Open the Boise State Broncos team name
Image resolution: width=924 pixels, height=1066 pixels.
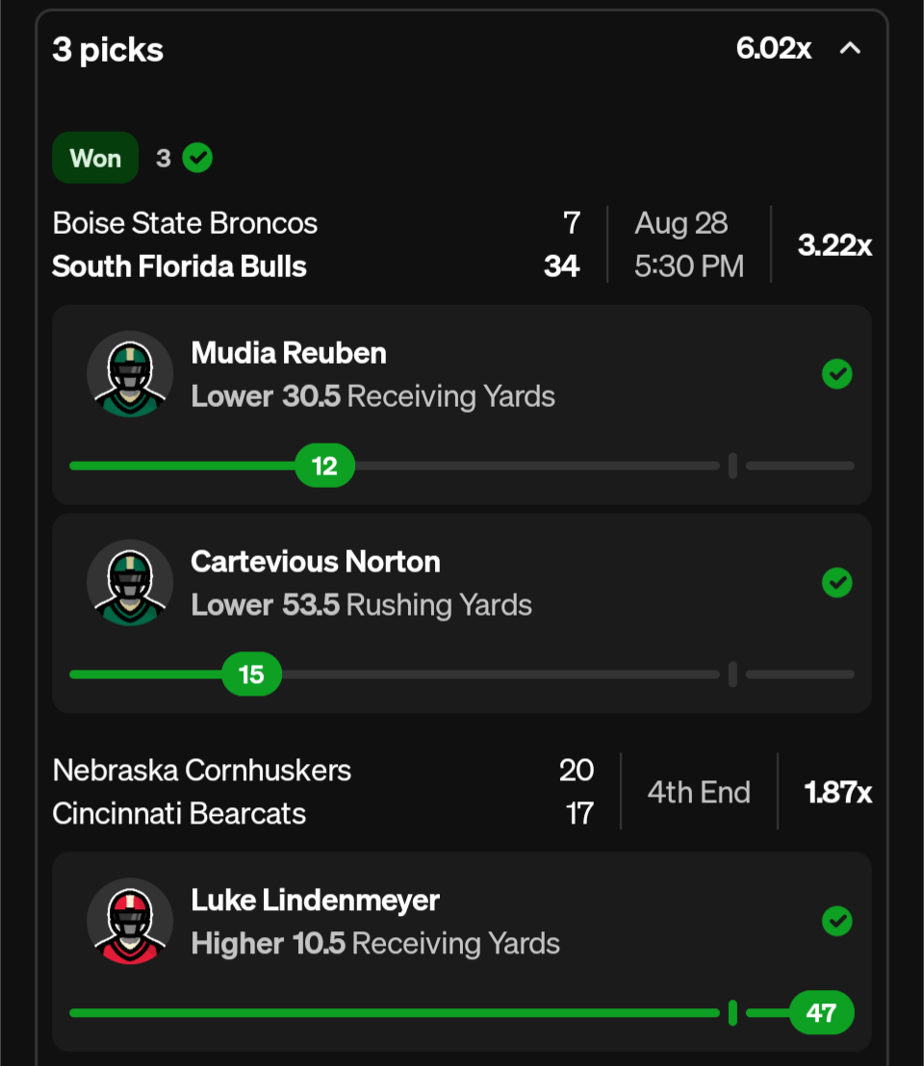tap(185, 223)
